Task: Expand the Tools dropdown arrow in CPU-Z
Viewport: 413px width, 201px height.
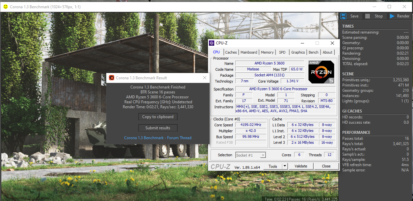Action: 285,166
